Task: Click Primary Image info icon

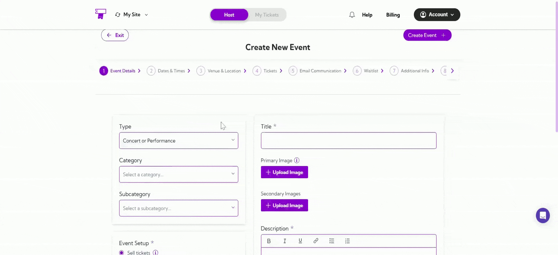Action: click(x=297, y=160)
